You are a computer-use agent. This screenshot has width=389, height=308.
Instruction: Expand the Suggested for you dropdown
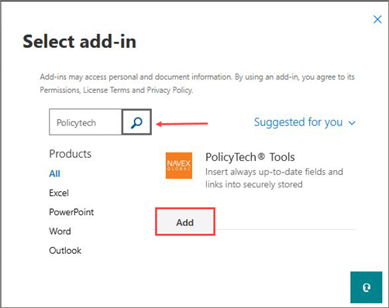pyautogui.click(x=305, y=122)
